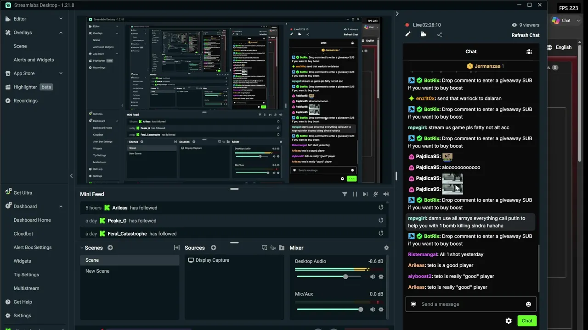Open Cloudbot in the sidebar
This screenshot has height=330, width=588.
[23, 234]
